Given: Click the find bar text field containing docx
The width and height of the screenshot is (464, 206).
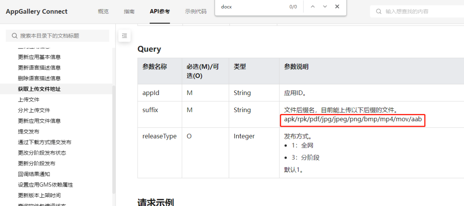Looking at the screenshot, I should tap(252, 7).
